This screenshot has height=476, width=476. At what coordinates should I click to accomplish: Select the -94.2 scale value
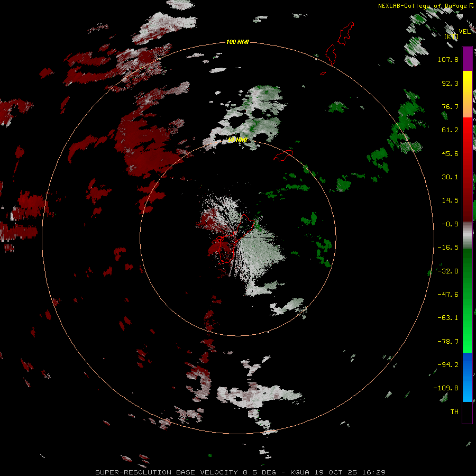point(448,365)
